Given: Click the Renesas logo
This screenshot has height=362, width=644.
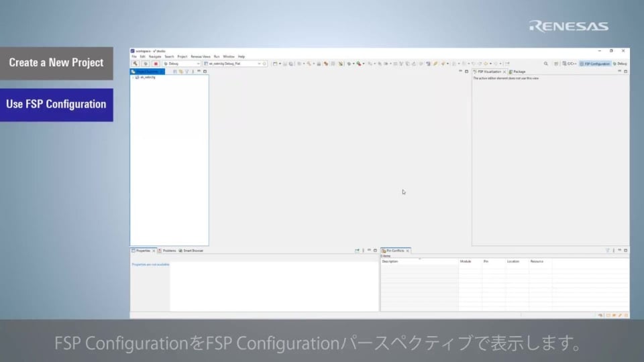Looking at the screenshot, I should 569,26.
